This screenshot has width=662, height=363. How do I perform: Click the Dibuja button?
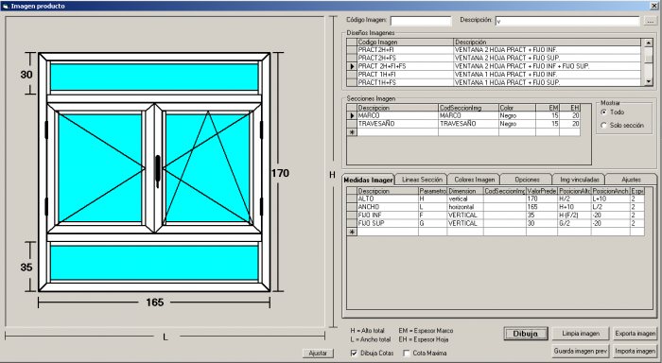[526, 334]
